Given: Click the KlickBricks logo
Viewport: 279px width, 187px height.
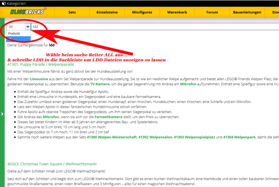Looking at the screenshot, I should click(x=27, y=12).
